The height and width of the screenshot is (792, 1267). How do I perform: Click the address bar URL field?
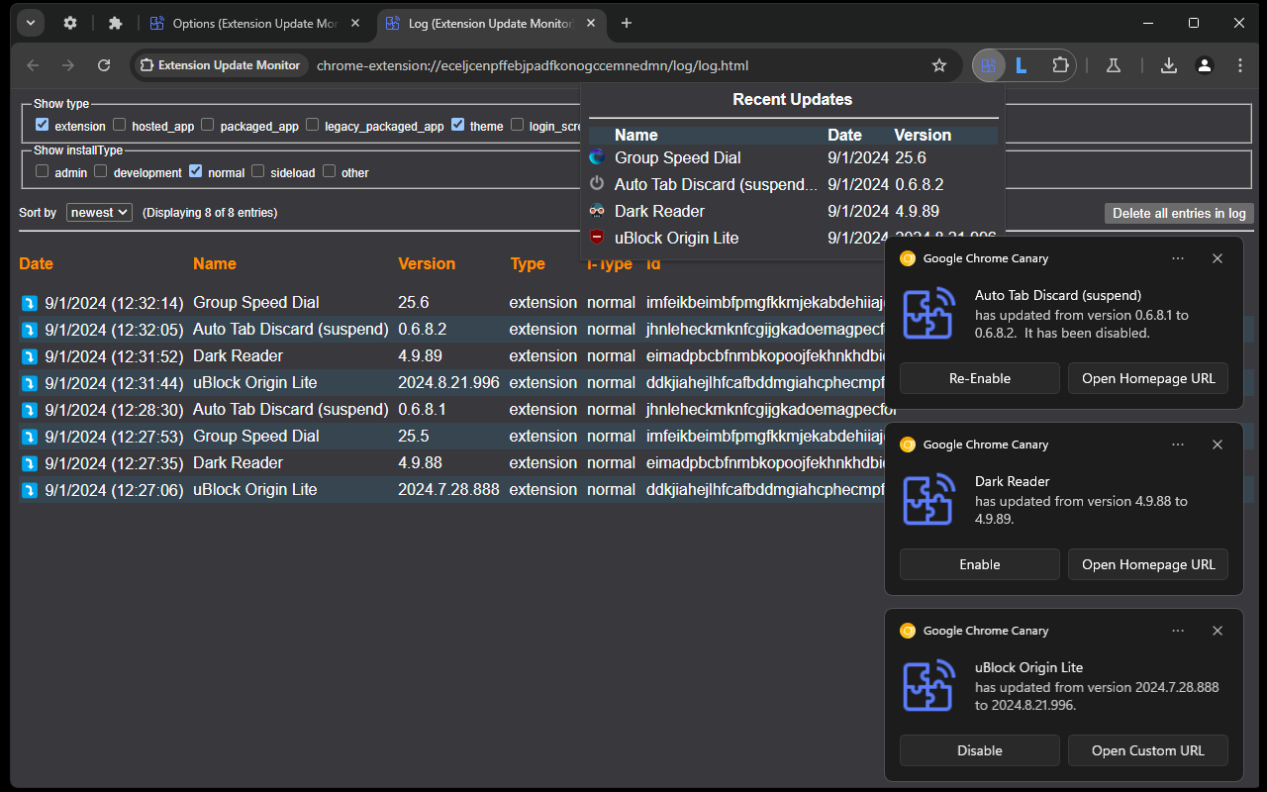tap(533, 65)
